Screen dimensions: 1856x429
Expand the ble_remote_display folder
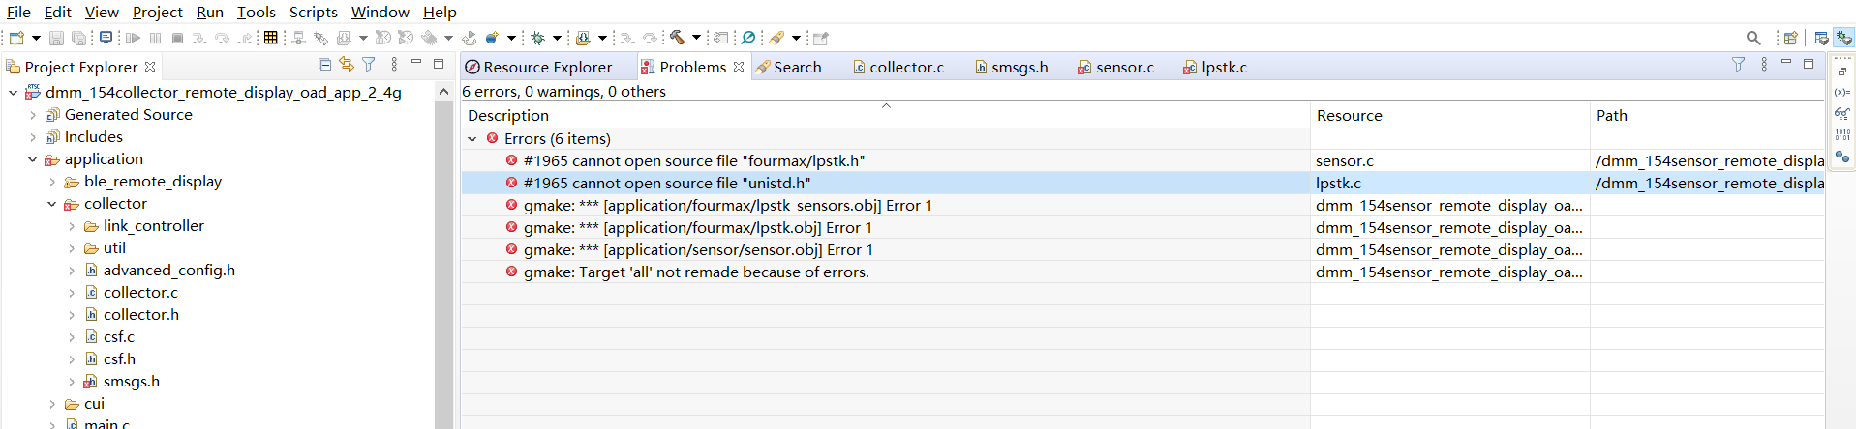click(52, 182)
